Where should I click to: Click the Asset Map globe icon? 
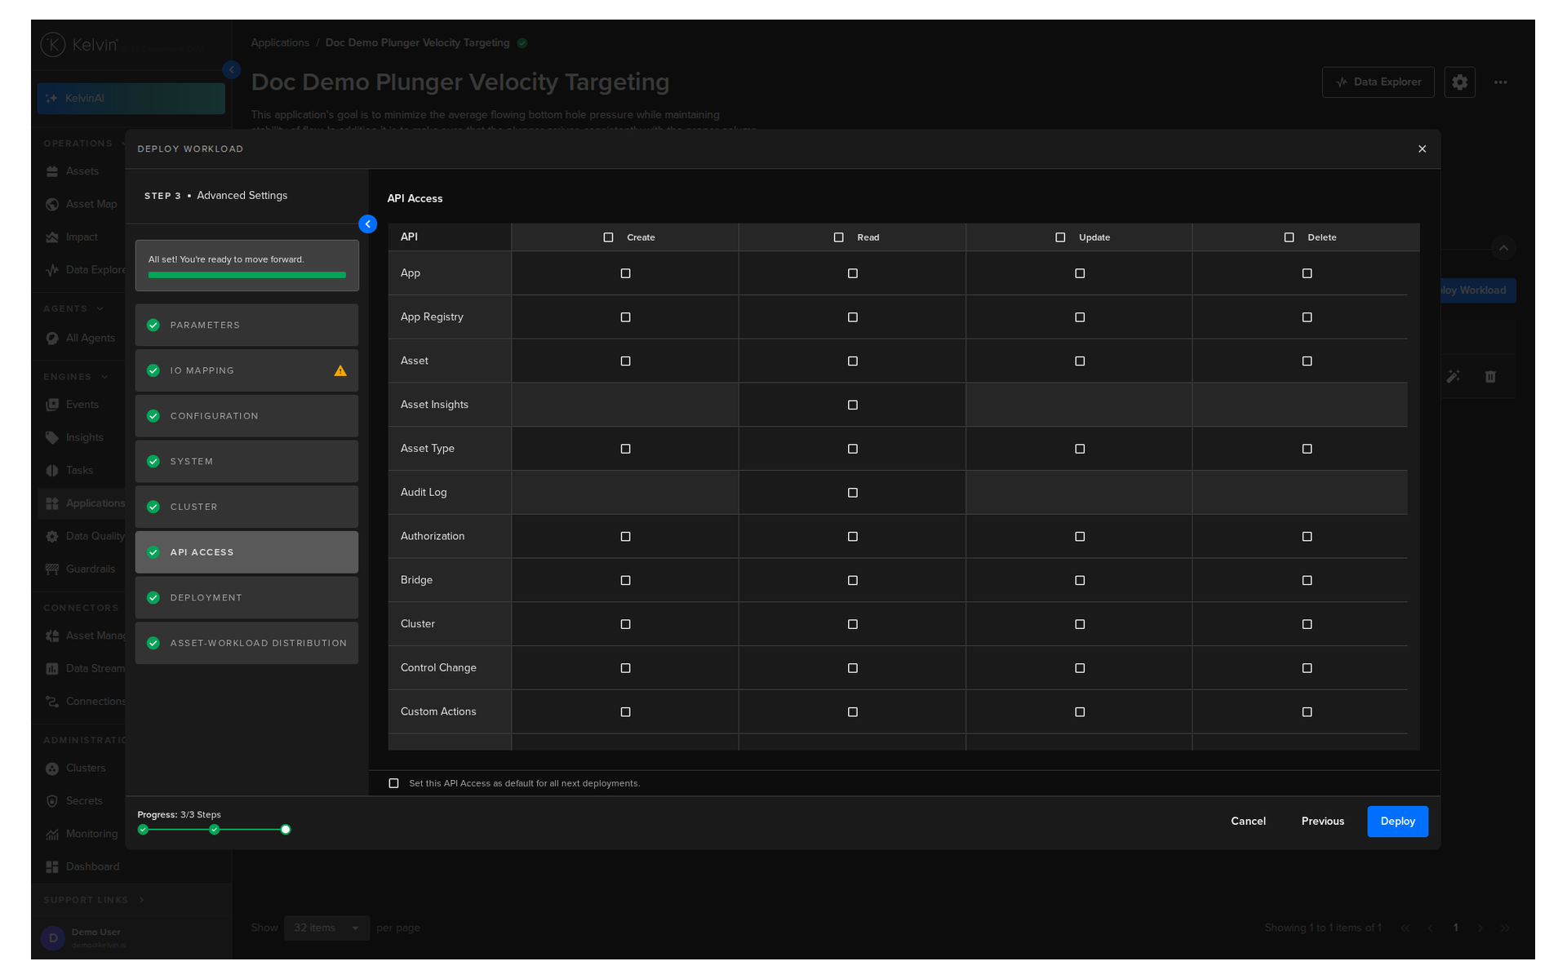[x=52, y=204]
